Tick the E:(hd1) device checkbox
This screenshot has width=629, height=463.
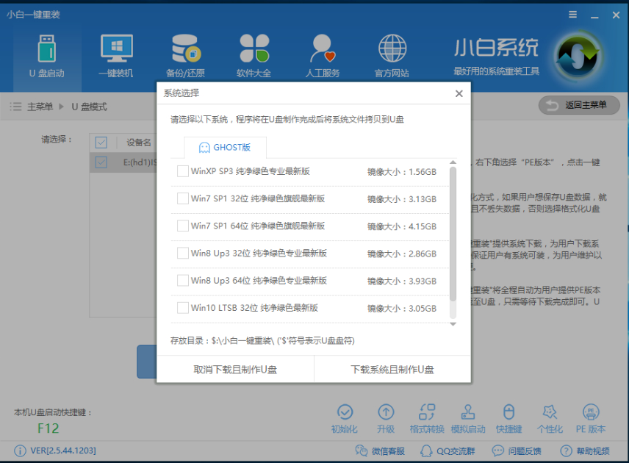point(100,162)
